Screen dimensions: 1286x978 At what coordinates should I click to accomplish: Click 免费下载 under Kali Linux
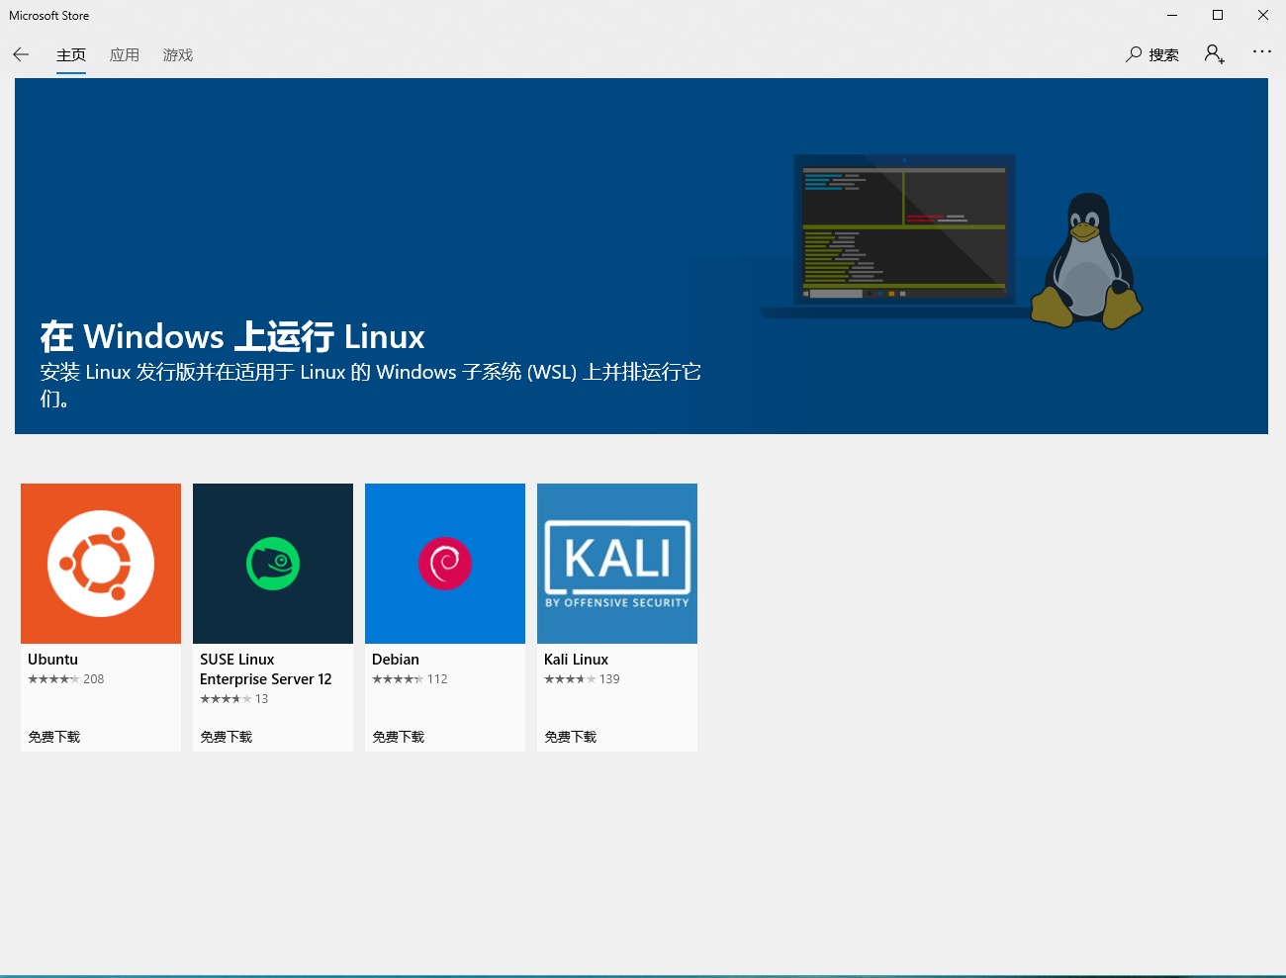[571, 737]
